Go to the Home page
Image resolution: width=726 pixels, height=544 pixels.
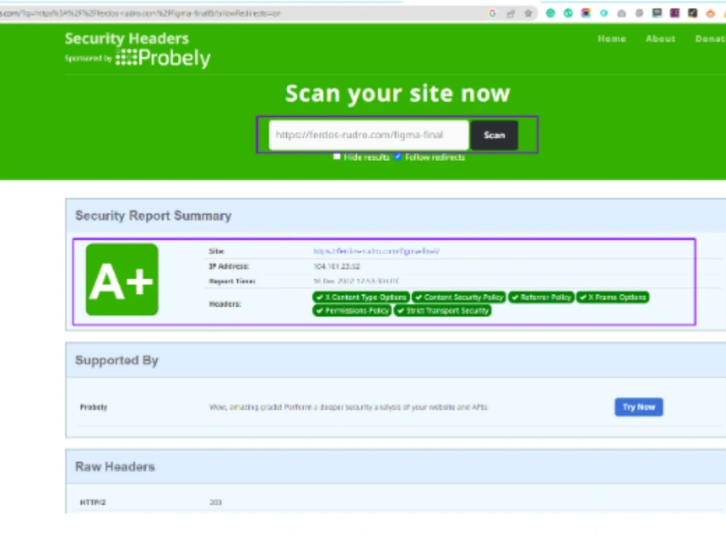(x=611, y=39)
